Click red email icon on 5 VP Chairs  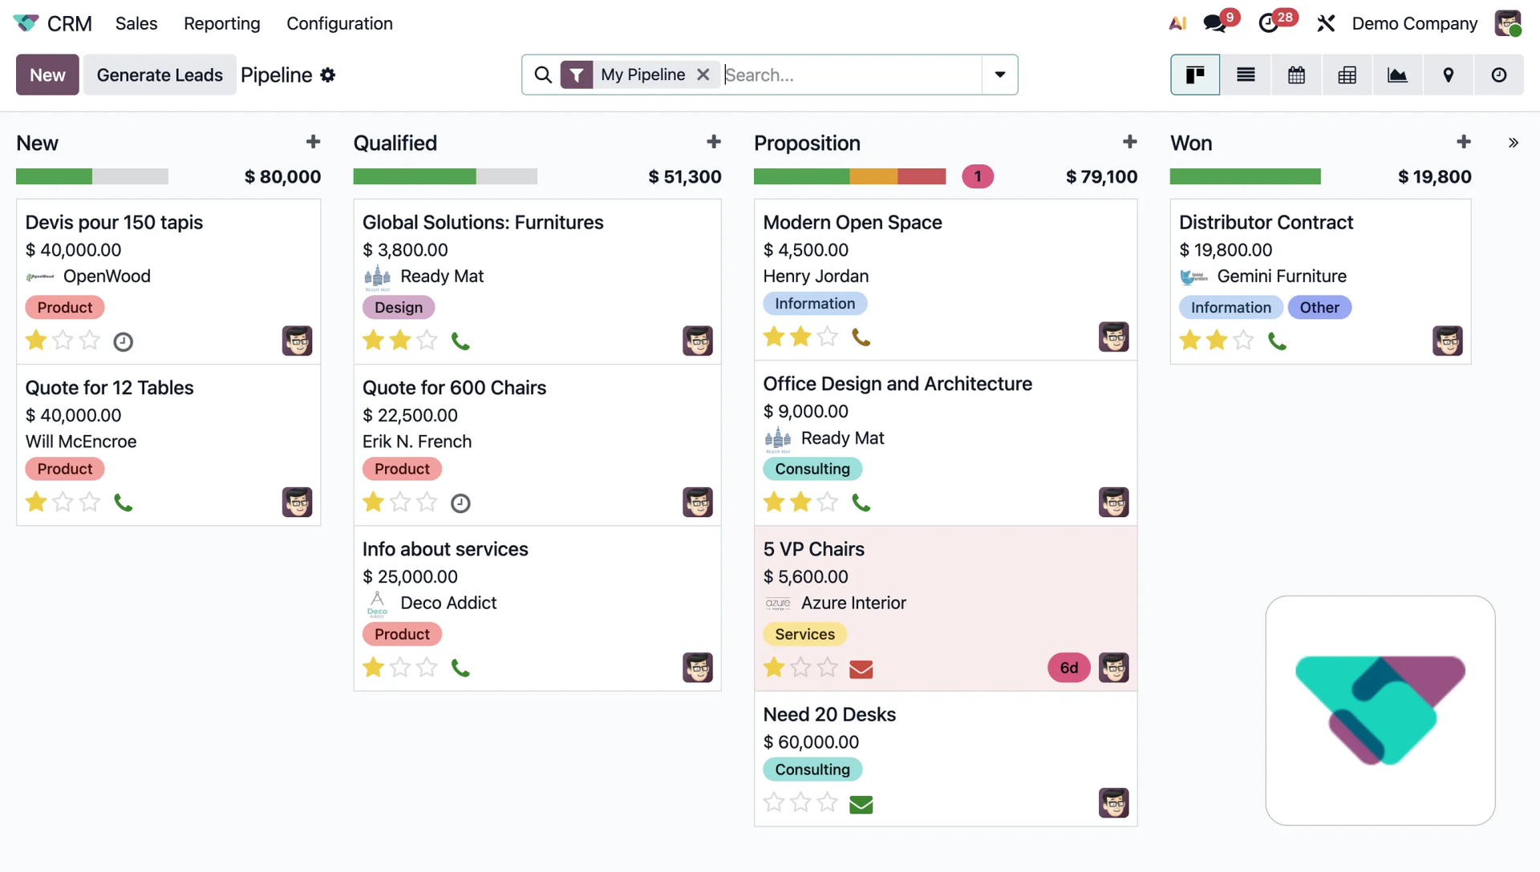861,668
